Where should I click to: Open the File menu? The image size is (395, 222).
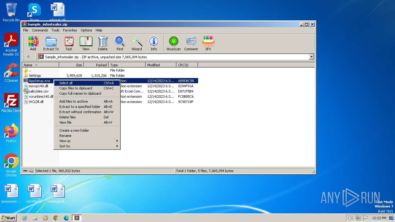pos(26,30)
